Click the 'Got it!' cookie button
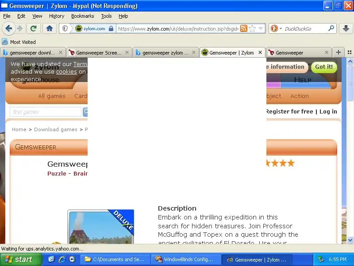Image resolution: width=354 pixels, height=266 pixels. 324,67
